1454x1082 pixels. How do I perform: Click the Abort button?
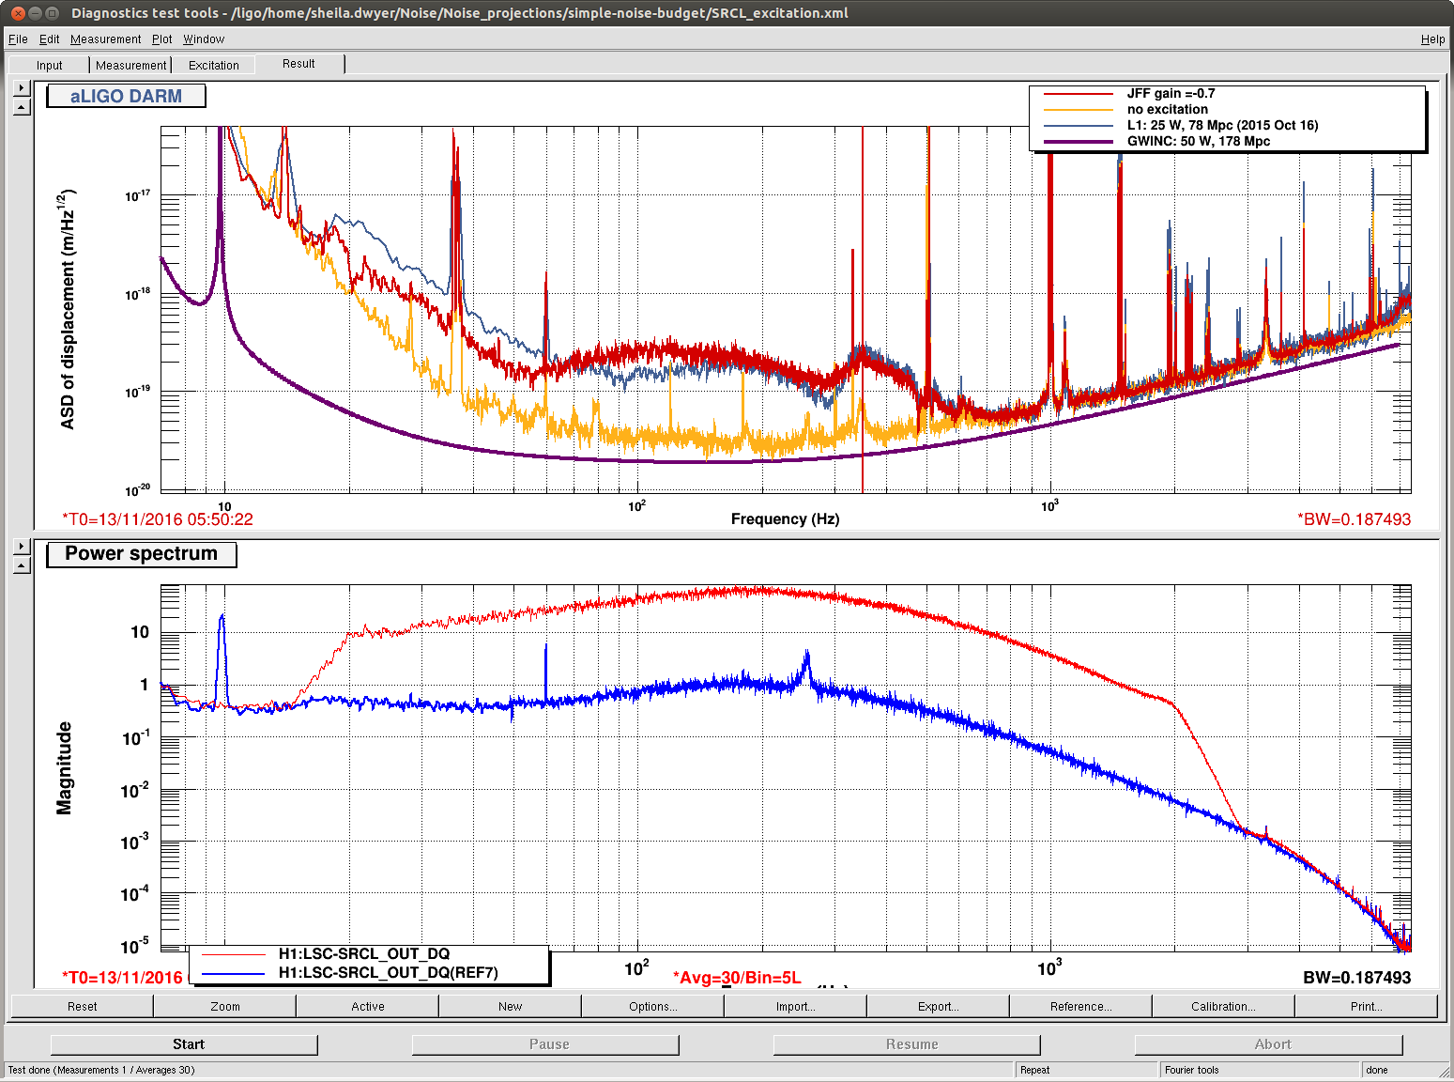[1268, 1044]
